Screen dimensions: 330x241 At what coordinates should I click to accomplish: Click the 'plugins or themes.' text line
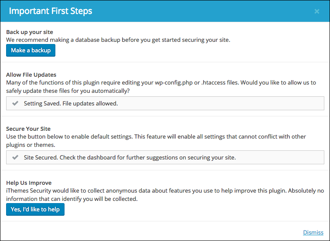[x=31, y=145]
